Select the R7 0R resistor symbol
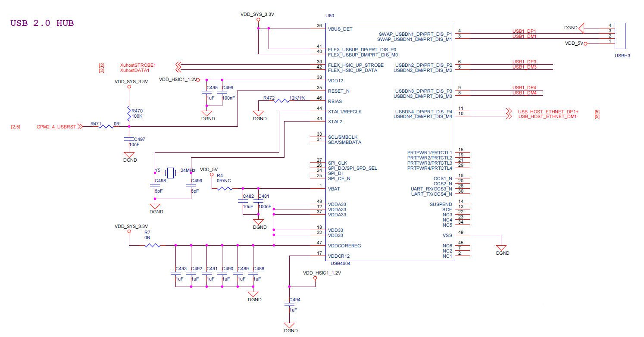644x337 pixels. (153, 246)
